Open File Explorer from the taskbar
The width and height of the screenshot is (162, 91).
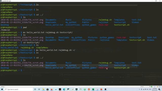43,89
